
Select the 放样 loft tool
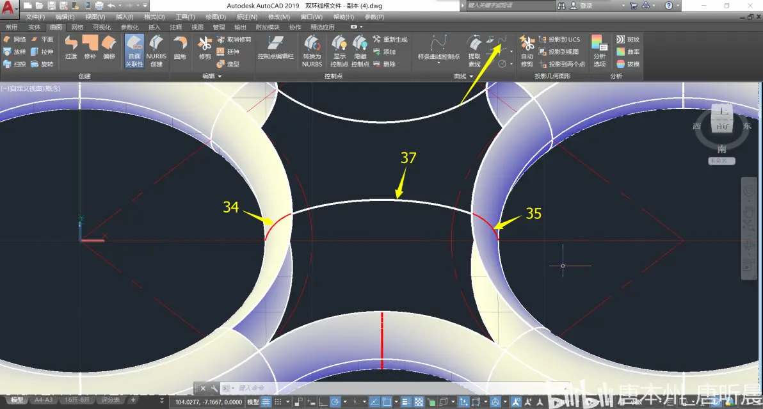15,52
